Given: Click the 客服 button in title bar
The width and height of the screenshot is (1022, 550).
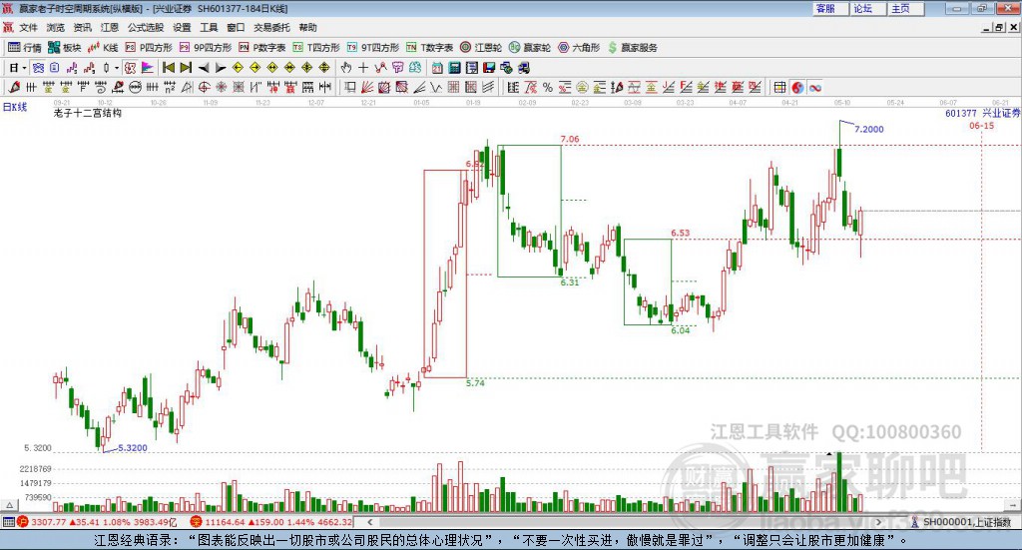Looking at the screenshot, I should [x=830, y=8].
